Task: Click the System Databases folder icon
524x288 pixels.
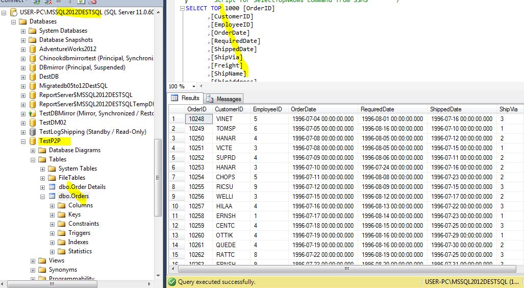Action: [33, 31]
